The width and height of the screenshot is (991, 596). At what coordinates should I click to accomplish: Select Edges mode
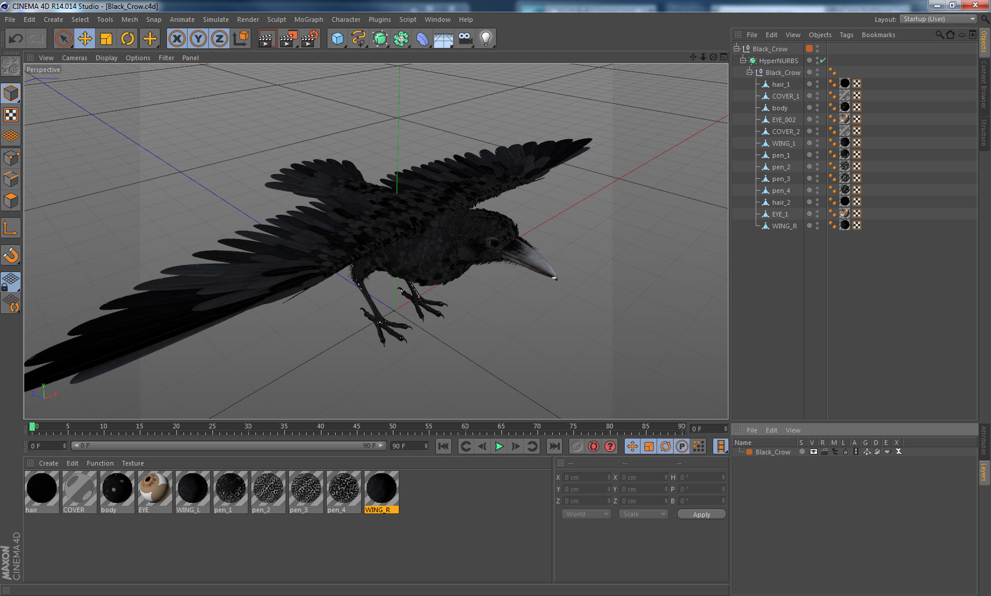(11, 179)
